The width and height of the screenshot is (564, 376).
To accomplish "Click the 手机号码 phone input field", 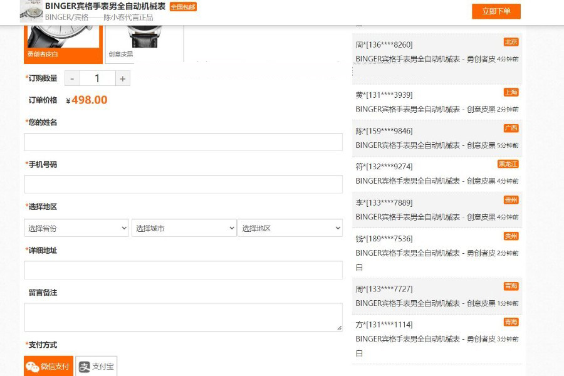I will (183, 184).
